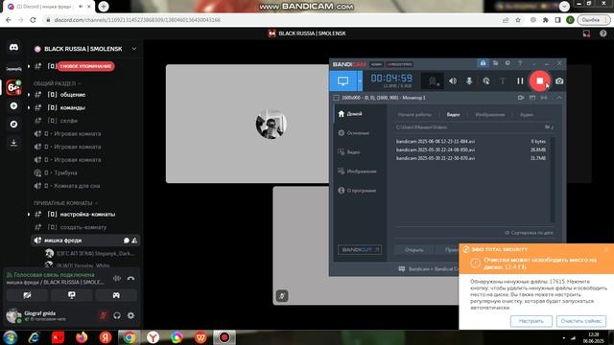
Task: Open Bandicam Video settings in sidebar
Action: (359, 152)
